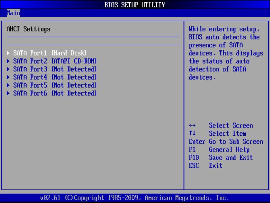Click the arrow beside SATA Port3
Screen dimensions: 270x203
[8, 69]
